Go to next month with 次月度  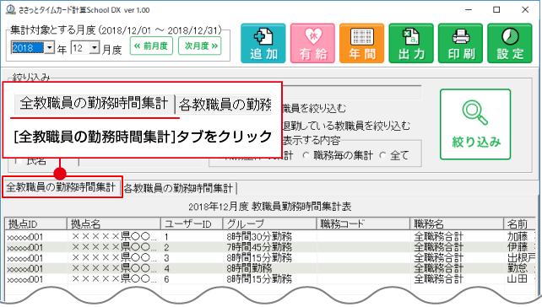point(200,46)
